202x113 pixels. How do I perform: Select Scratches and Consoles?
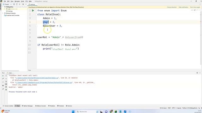tap(12, 15)
